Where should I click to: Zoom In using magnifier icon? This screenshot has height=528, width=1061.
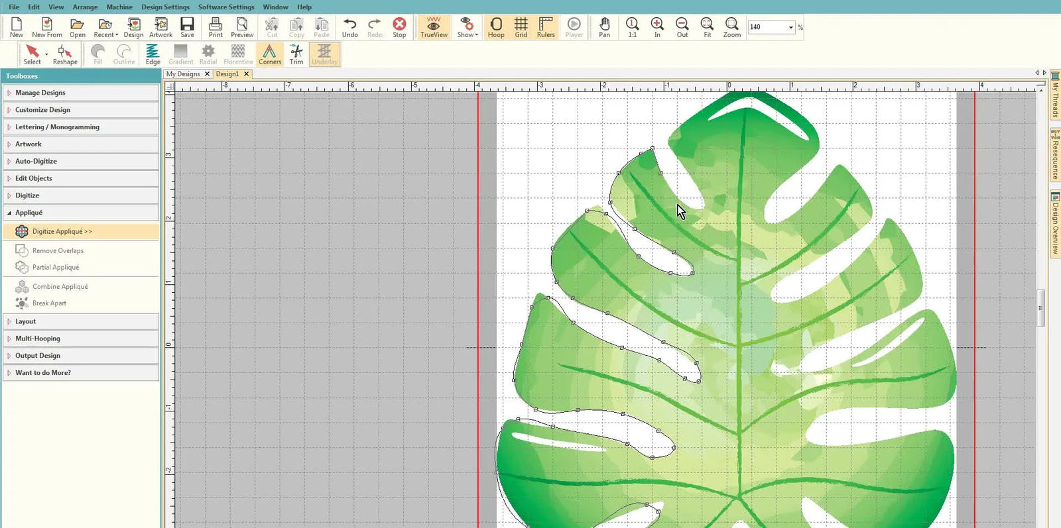(x=657, y=27)
